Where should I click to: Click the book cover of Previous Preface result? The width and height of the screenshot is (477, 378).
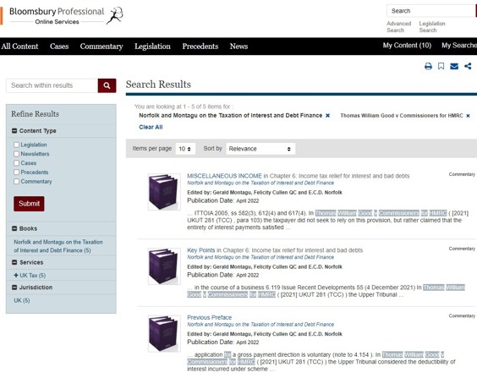164,333
